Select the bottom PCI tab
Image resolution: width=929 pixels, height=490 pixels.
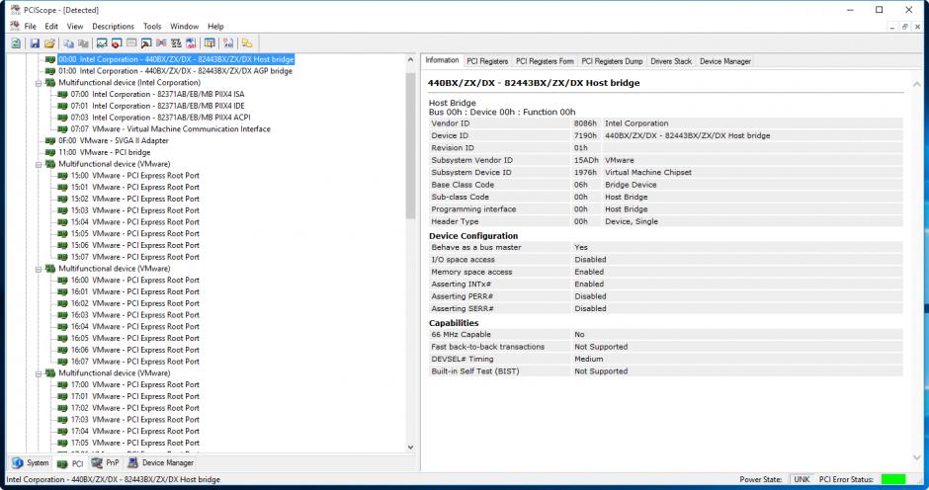[70, 463]
